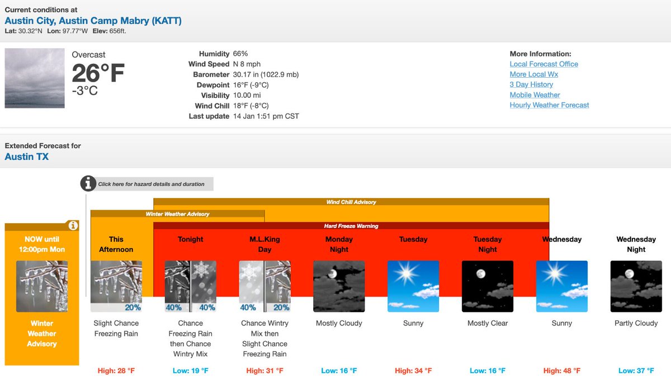Viewport: 671px width, 387px height.
Task: Click the info icon on the NOW advisory box
Action: click(x=73, y=226)
